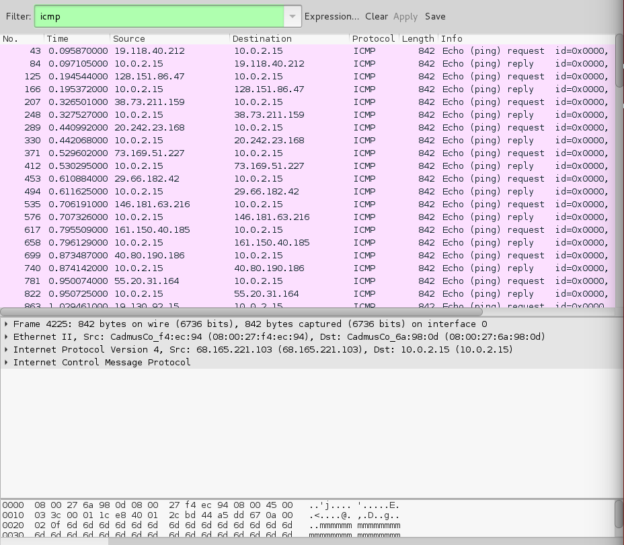This screenshot has height=545, width=624.
Task: Sort packets by the Destination column
Action: pos(262,38)
